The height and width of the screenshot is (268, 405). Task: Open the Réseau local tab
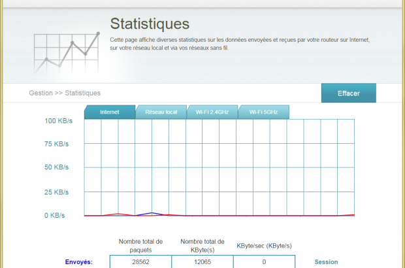[161, 112]
